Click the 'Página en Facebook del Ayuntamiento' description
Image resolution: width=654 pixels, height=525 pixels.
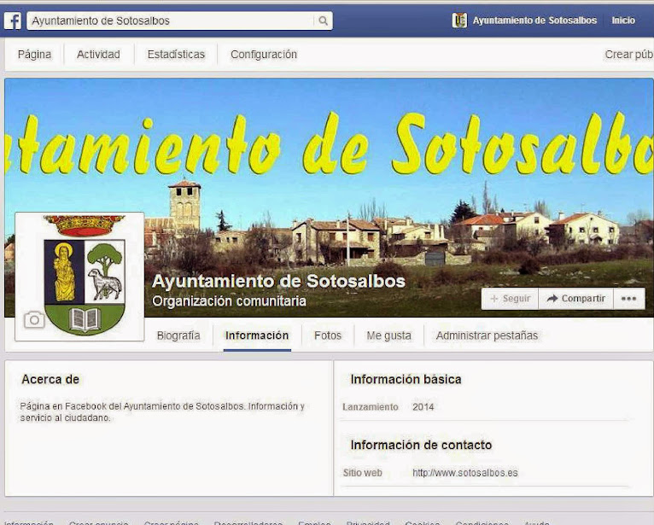[x=162, y=412]
